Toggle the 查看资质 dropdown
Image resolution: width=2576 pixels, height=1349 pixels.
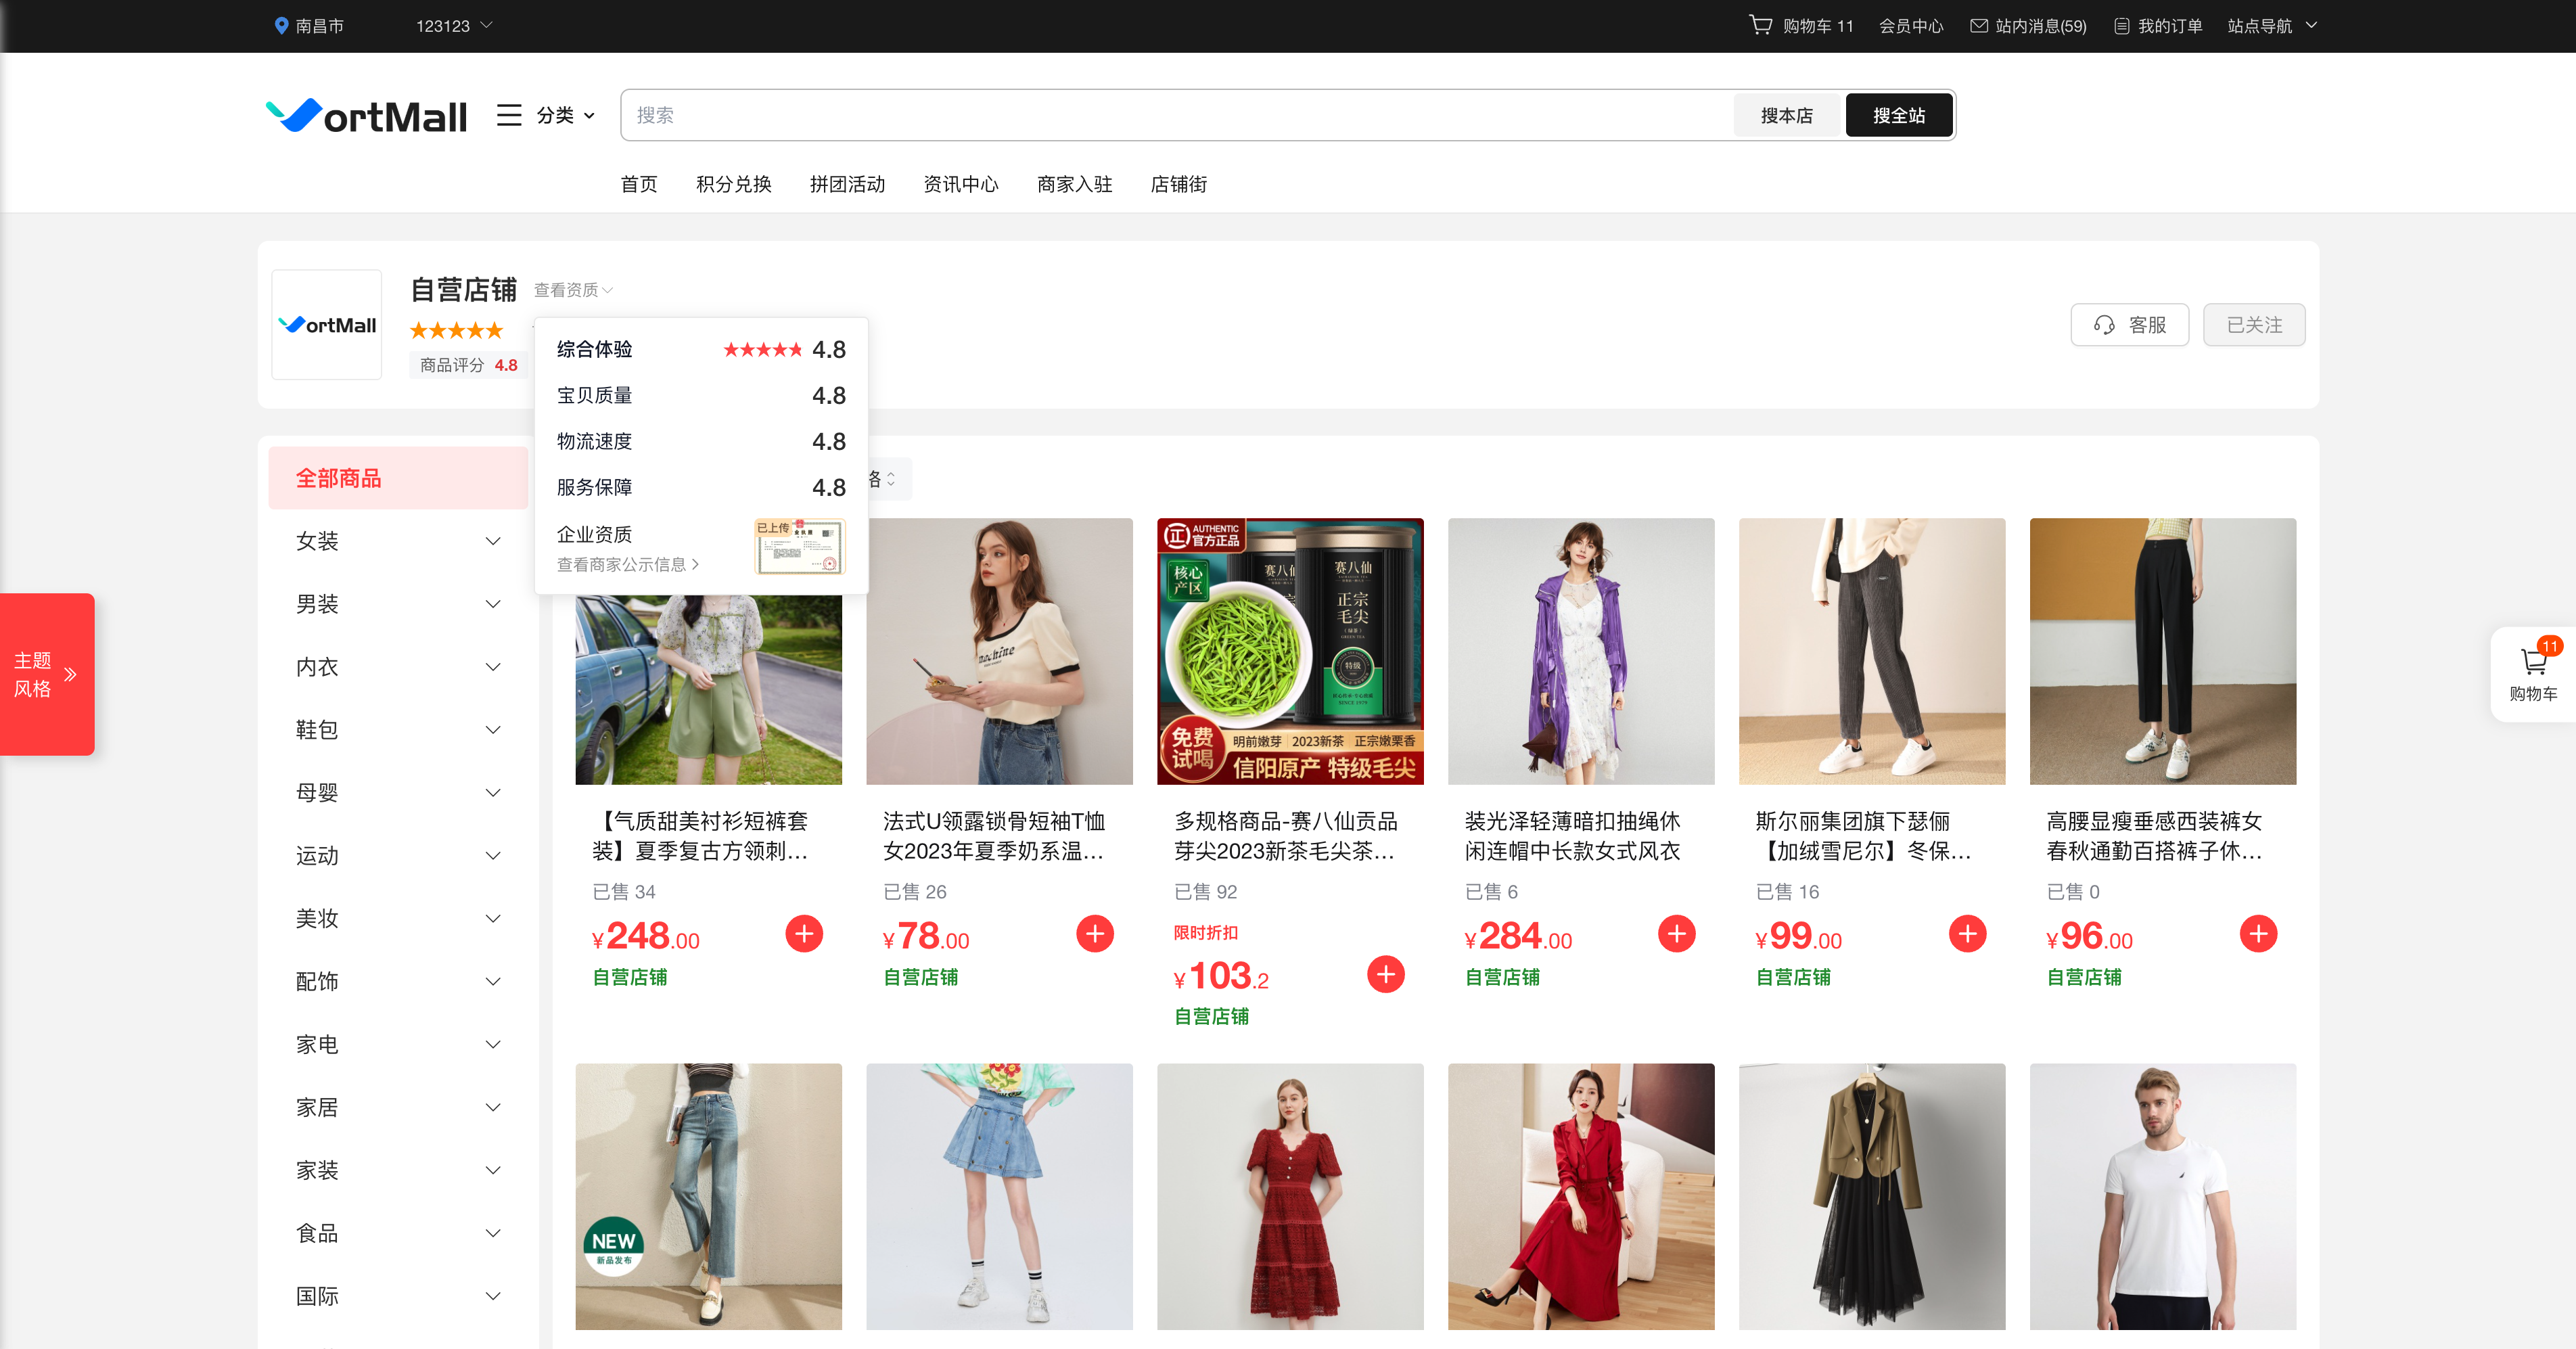573,290
